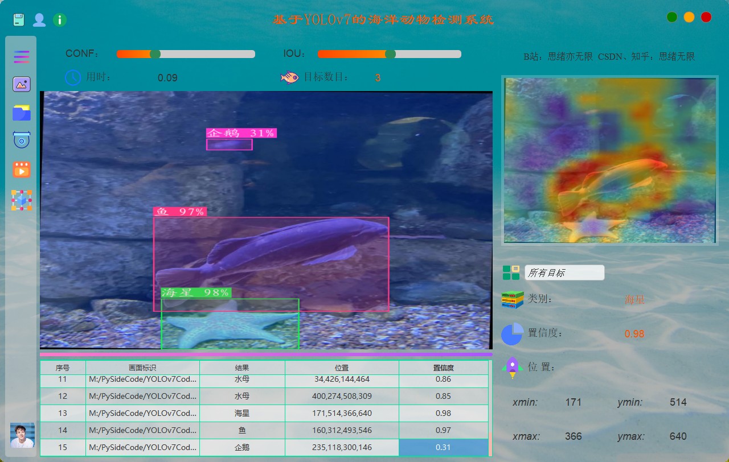Screen dimensions: 729x462
Task: Click the 画面标识 column header
Action: 142,368
